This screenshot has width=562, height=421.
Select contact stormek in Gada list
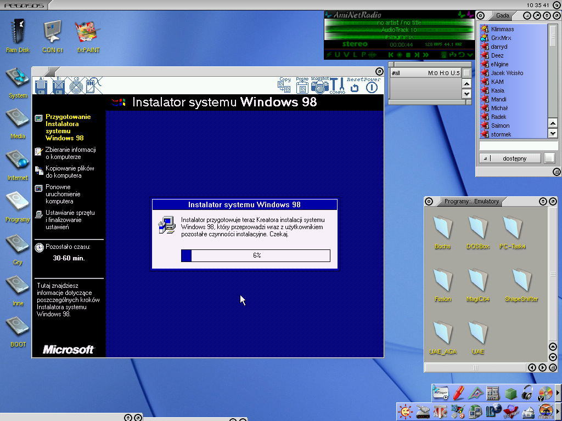(x=514, y=134)
